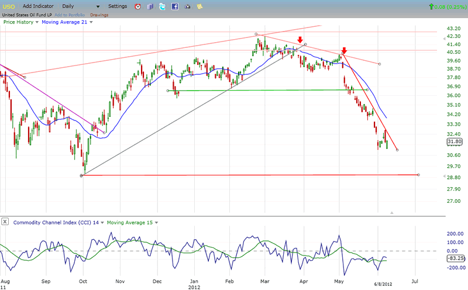Open the yellow sticky note icon

click(200, 6)
